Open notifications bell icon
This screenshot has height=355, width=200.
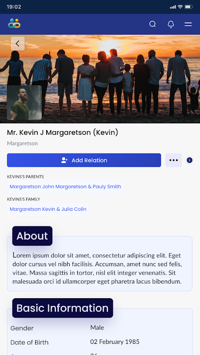point(171,24)
